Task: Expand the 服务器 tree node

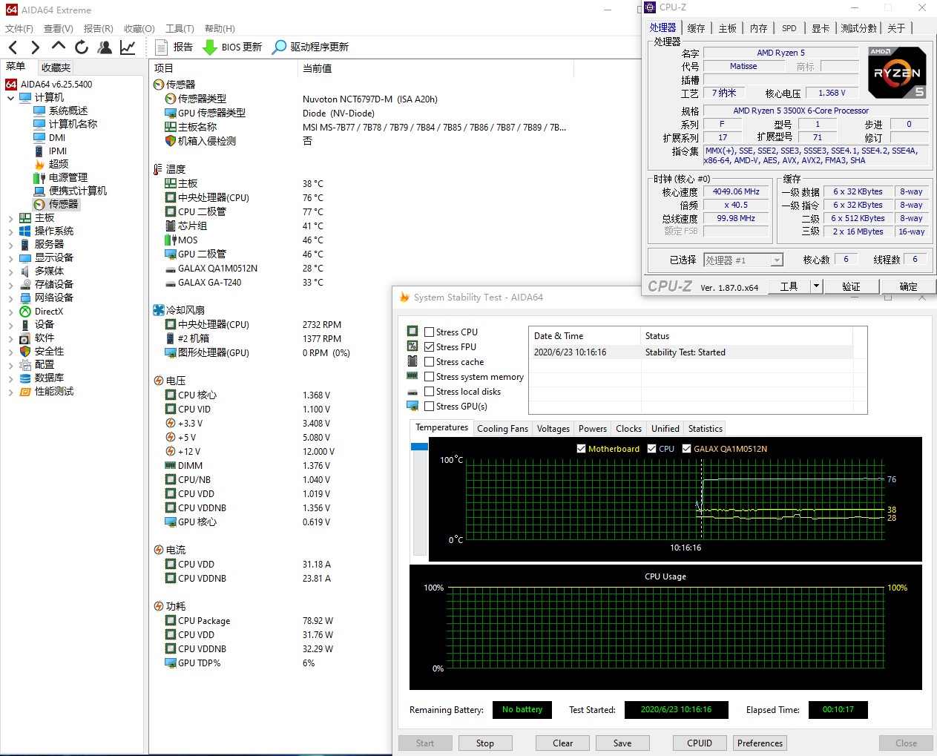Action: tap(10, 245)
